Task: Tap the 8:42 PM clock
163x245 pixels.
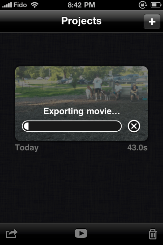Action: point(81,5)
